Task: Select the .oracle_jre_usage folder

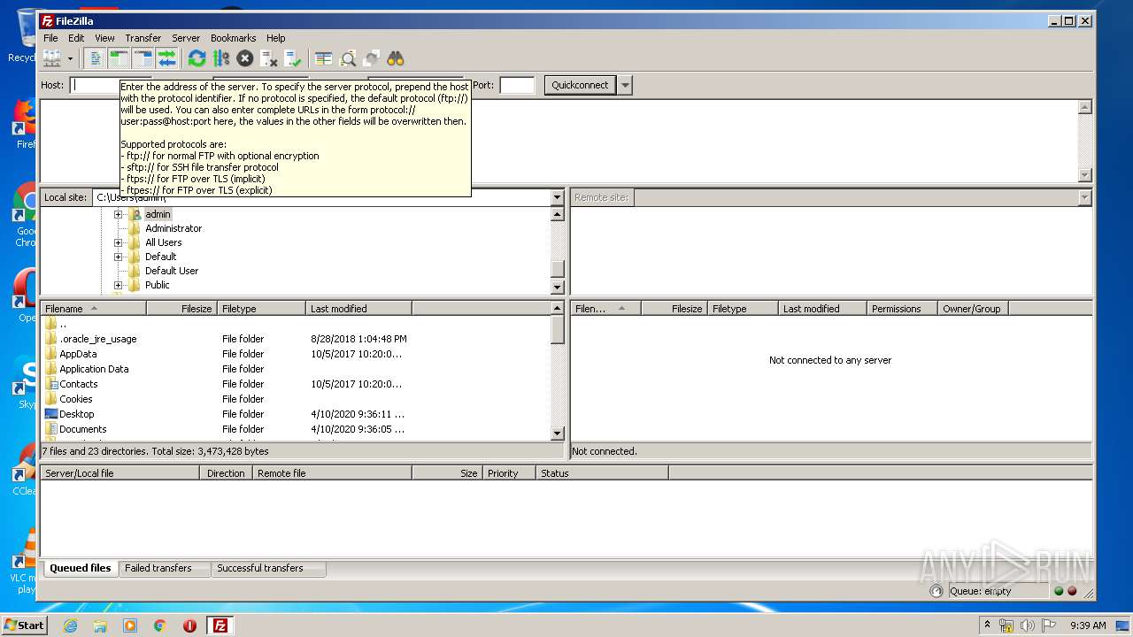Action: (x=296, y=339)
